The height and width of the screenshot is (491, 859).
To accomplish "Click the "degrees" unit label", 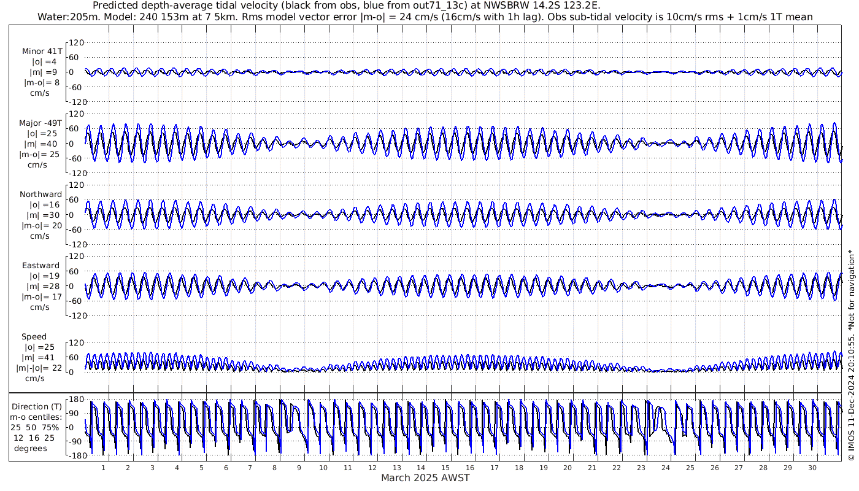I will [31, 448].
